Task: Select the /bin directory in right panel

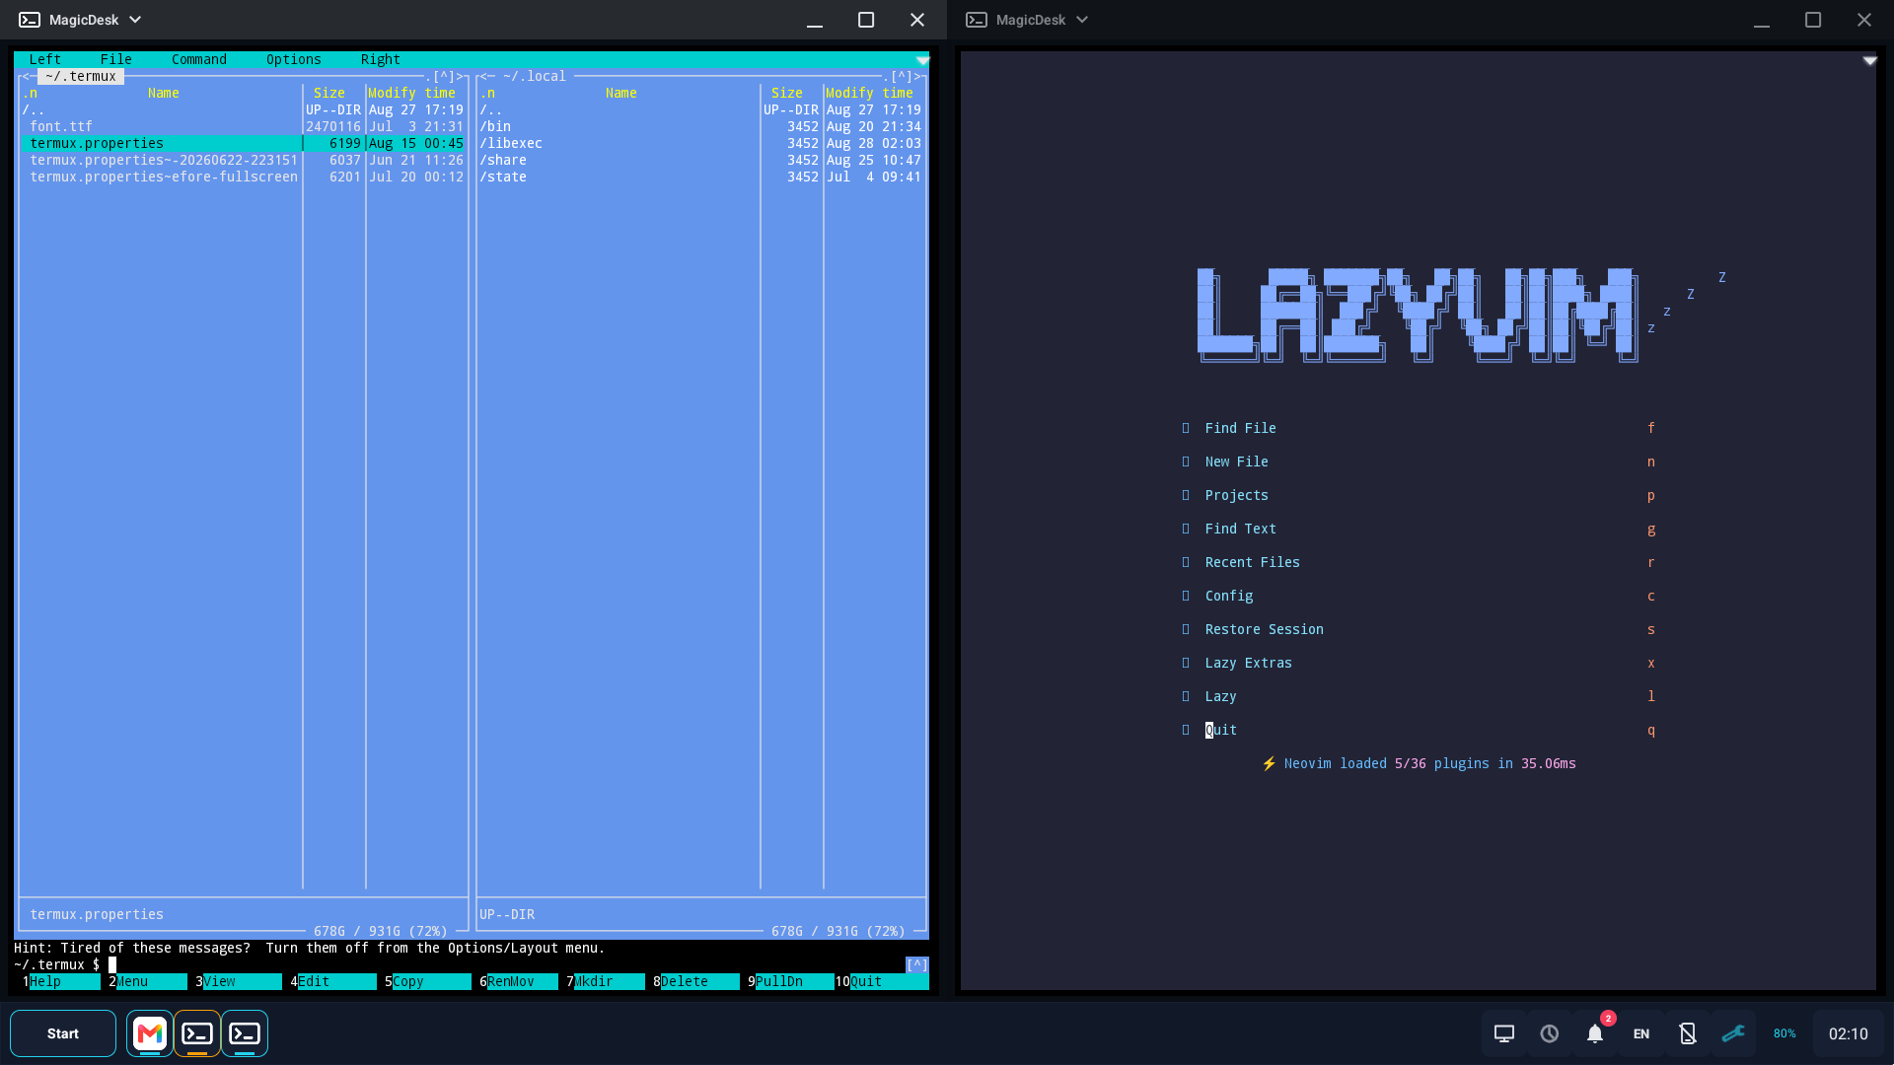Action: (701, 126)
